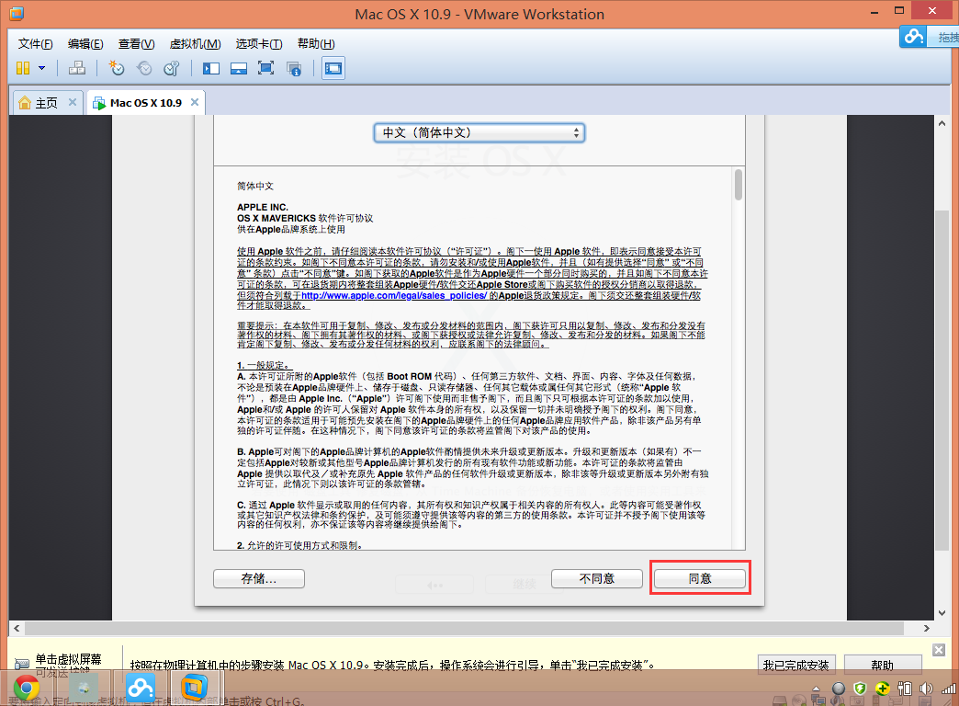Click the 同意 agree button
The width and height of the screenshot is (959, 706).
700,578
